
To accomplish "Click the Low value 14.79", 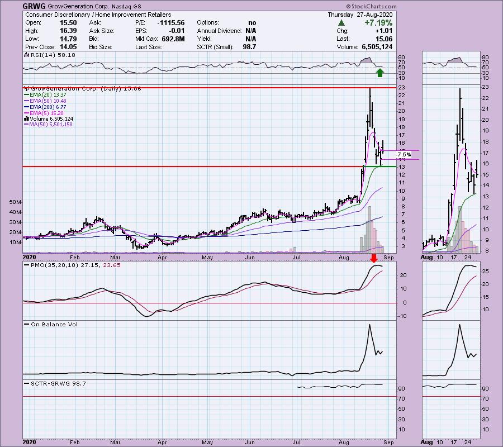I will (x=68, y=39).
